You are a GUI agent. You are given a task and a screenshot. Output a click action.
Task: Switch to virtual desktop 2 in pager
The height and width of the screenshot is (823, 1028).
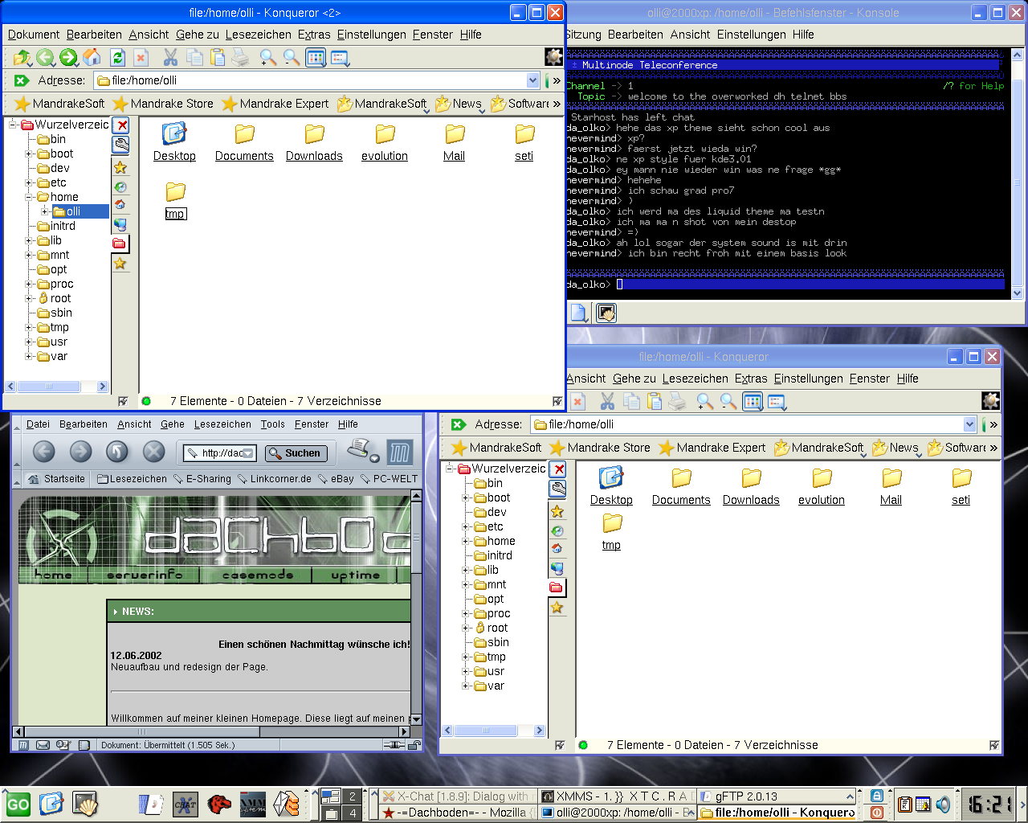tap(352, 796)
